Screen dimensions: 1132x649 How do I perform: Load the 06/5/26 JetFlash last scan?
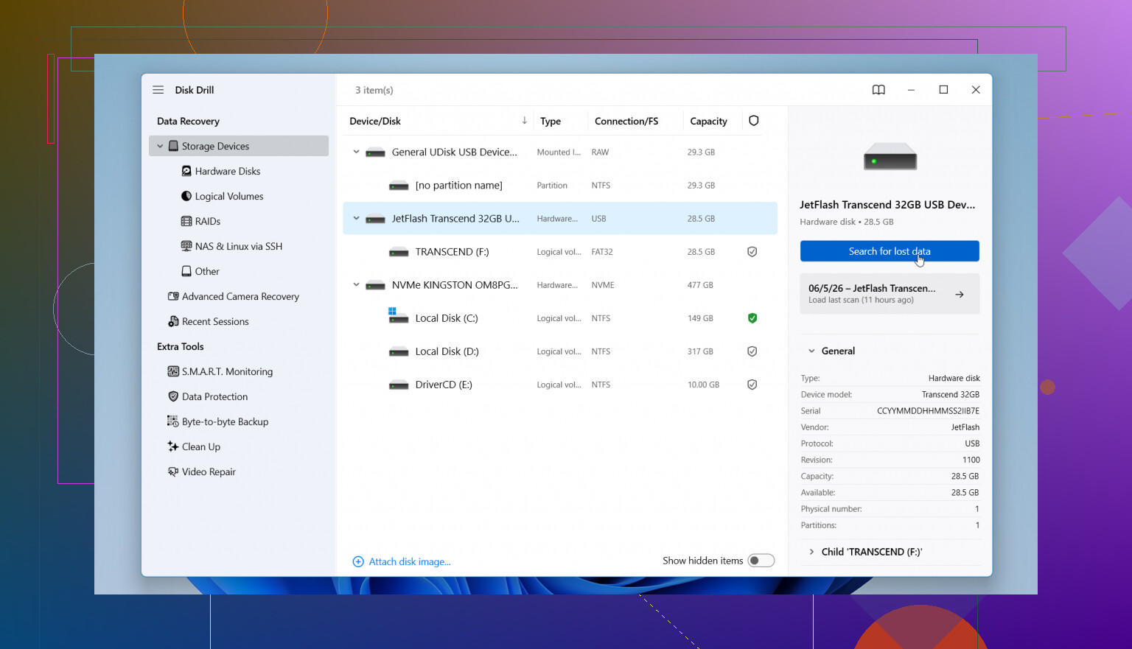(890, 294)
